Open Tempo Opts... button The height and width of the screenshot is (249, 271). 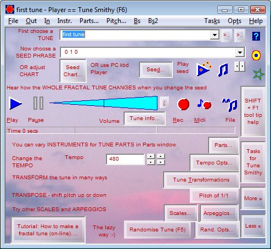(214, 162)
